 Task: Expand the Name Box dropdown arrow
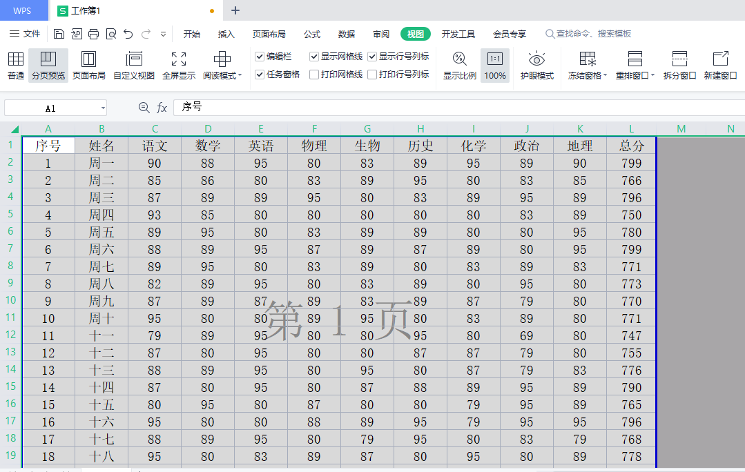pyautogui.click(x=103, y=108)
